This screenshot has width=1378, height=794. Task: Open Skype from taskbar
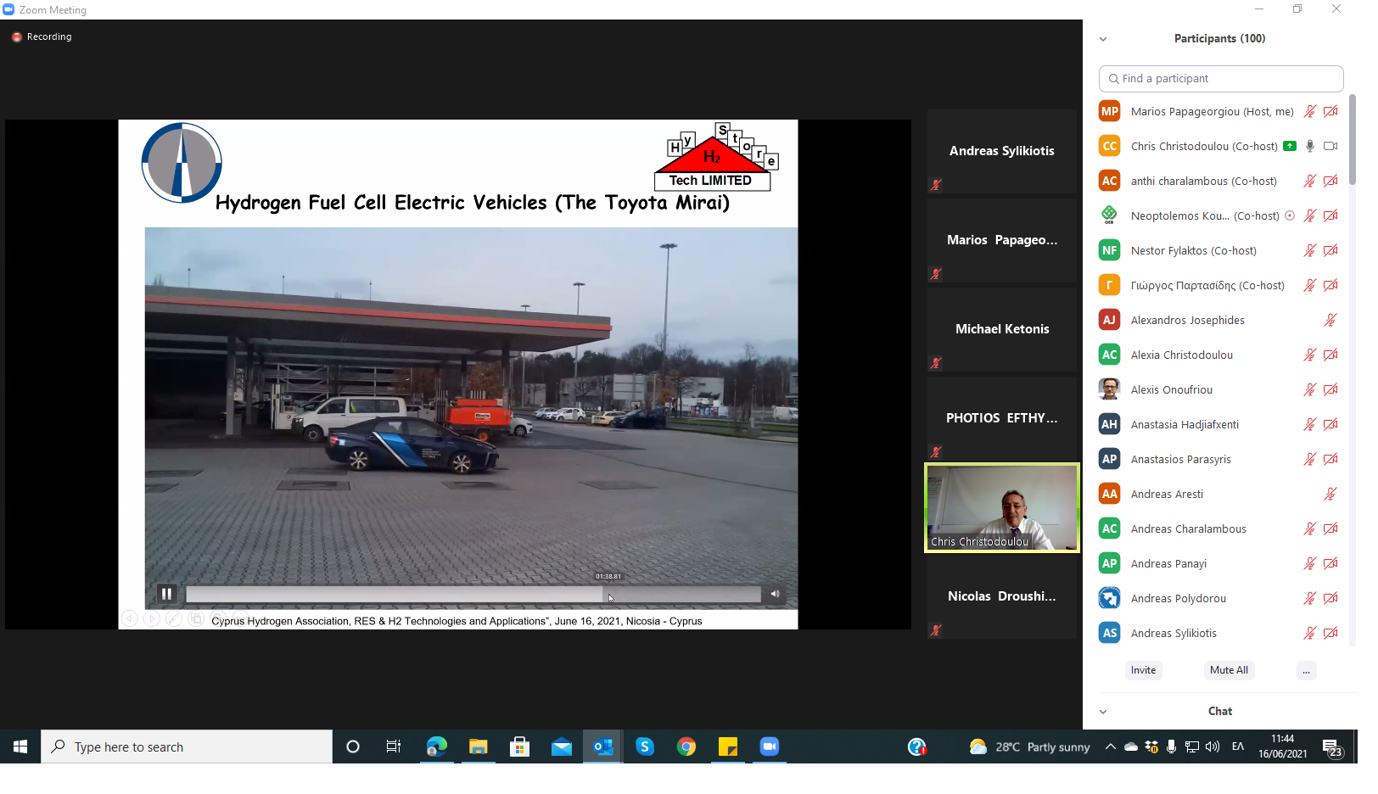(x=645, y=746)
